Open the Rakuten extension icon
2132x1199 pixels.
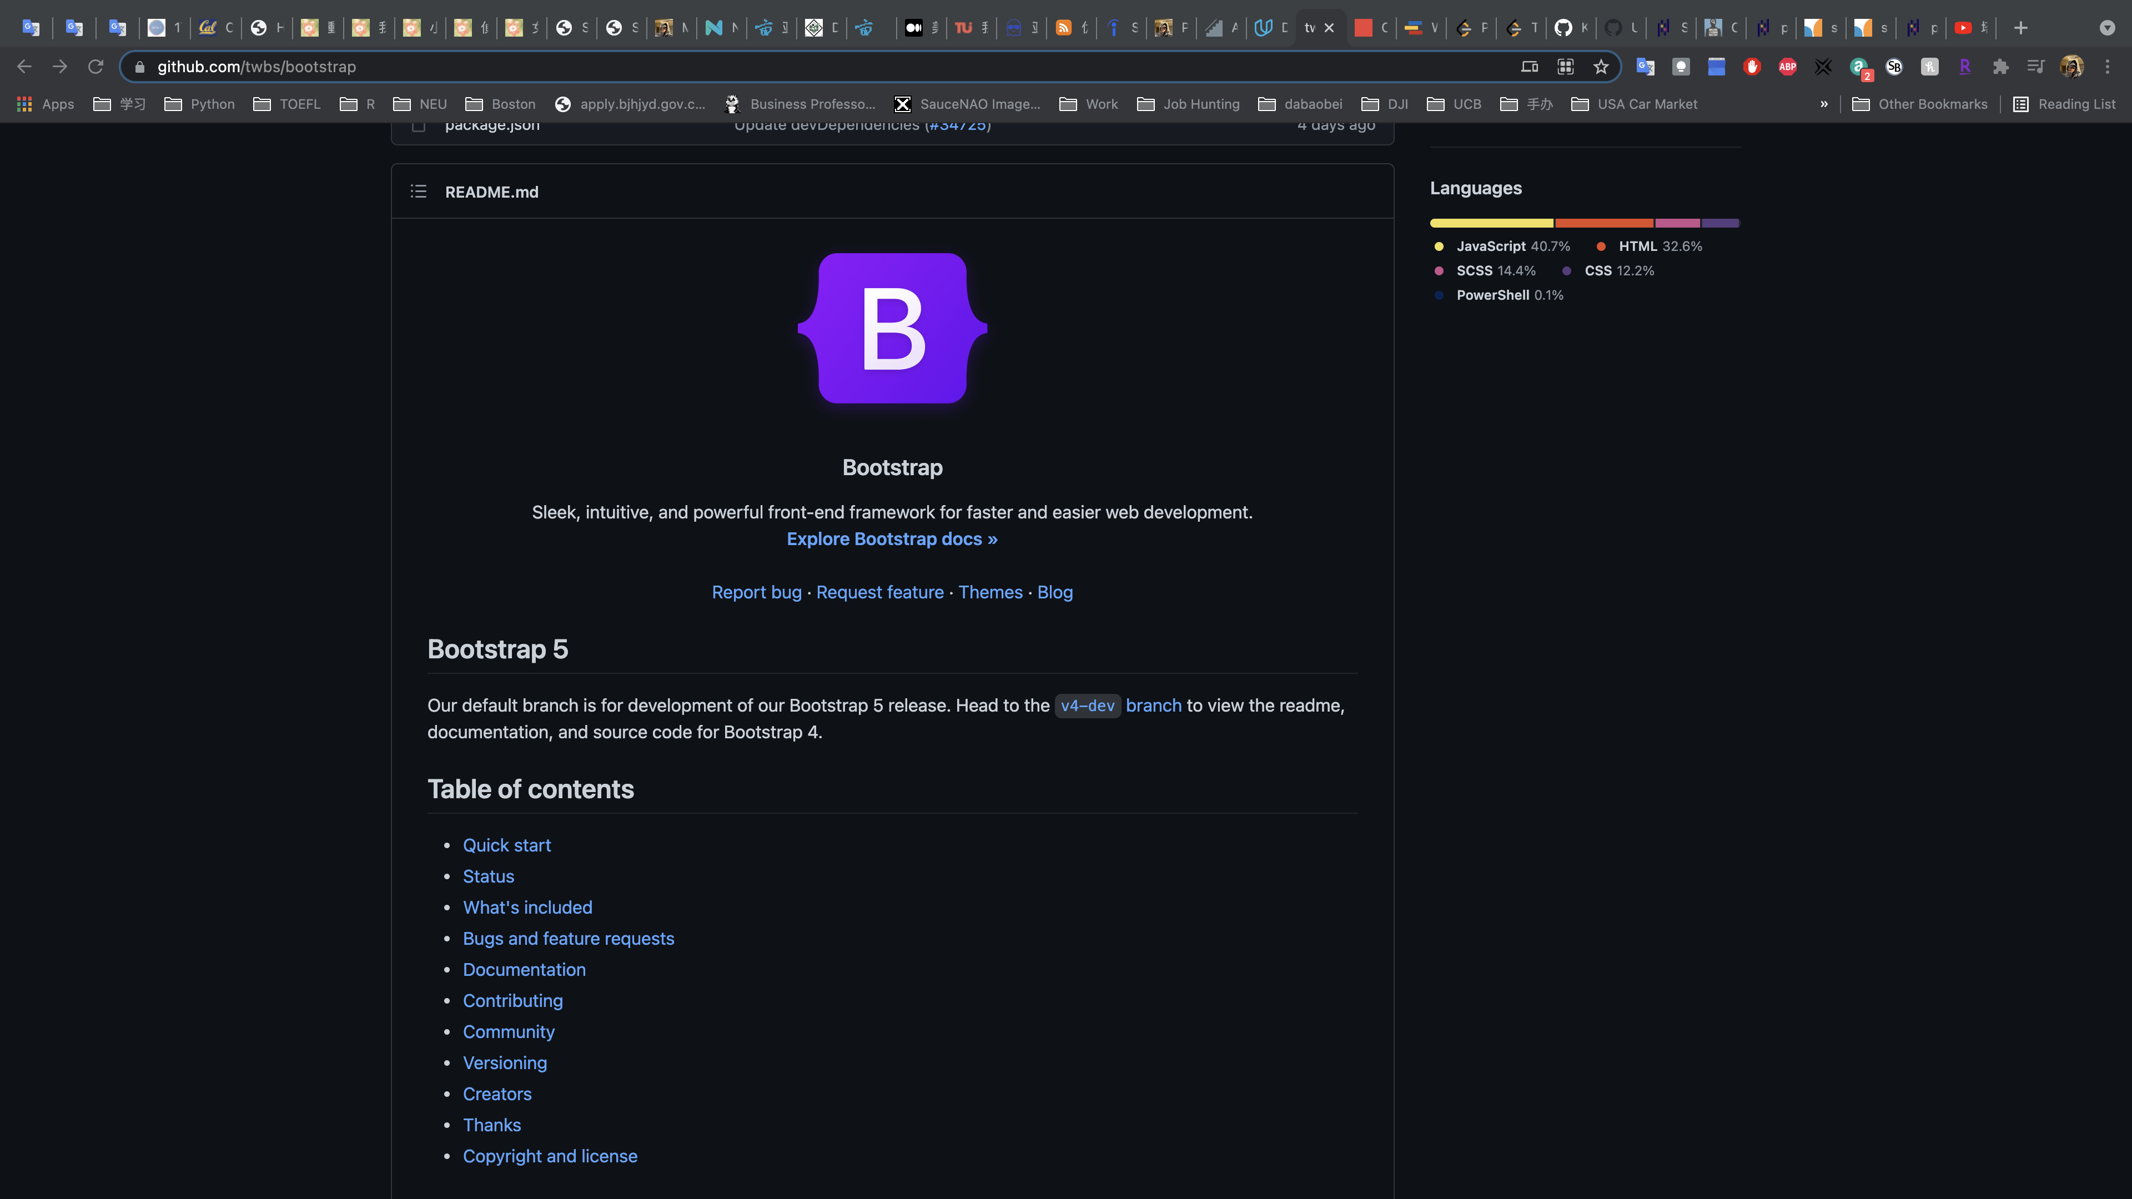click(x=1965, y=67)
